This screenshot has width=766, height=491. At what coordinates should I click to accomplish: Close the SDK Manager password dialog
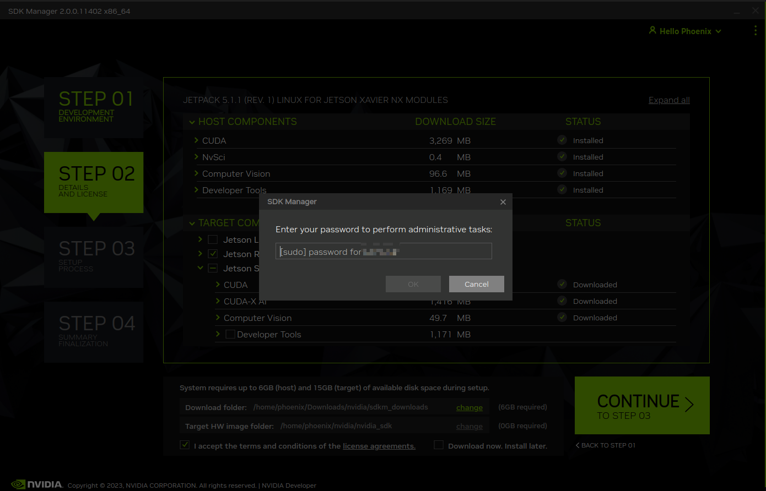point(503,202)
